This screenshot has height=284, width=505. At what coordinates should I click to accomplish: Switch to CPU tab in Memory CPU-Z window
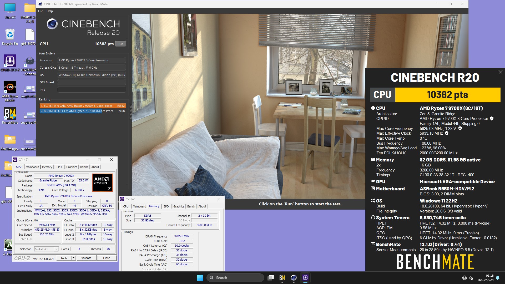coord(126,206)
